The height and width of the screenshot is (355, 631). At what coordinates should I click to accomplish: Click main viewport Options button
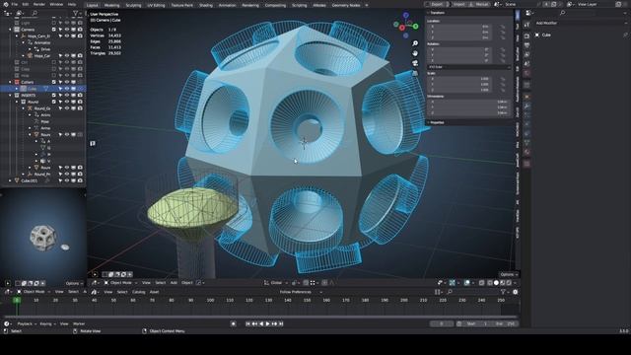click(509, 274)
